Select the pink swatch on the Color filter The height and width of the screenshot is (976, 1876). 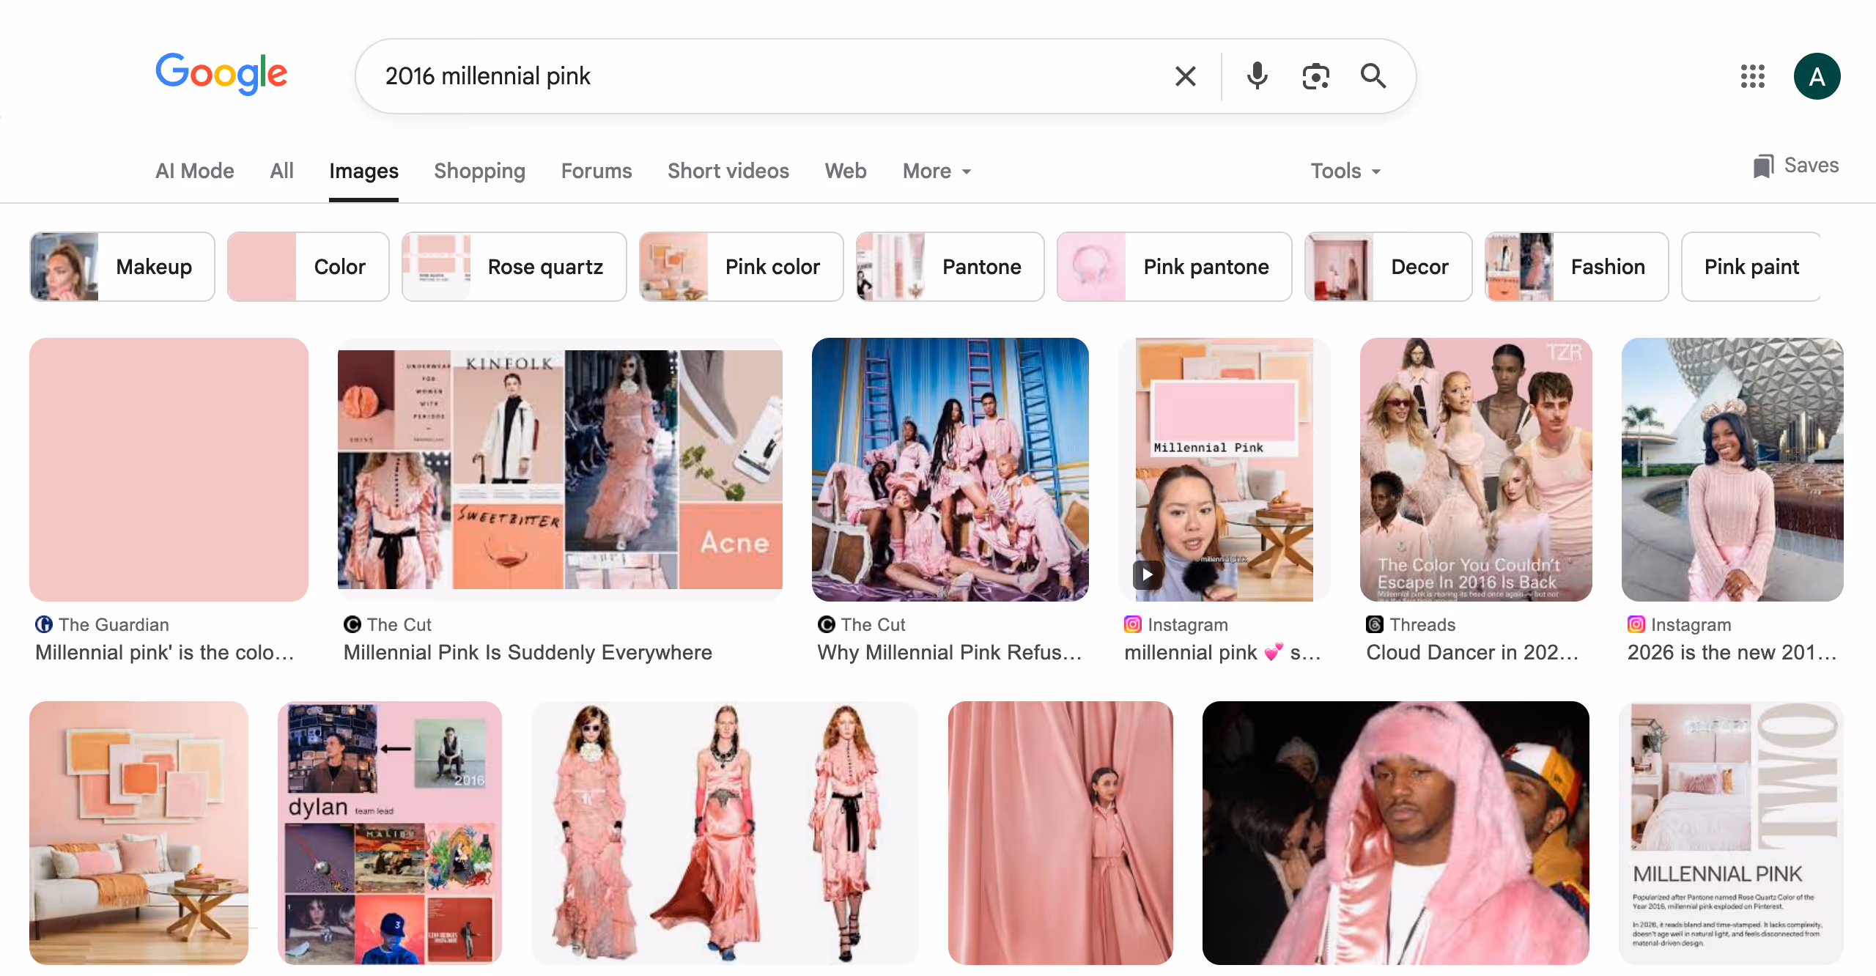(261, 267)
